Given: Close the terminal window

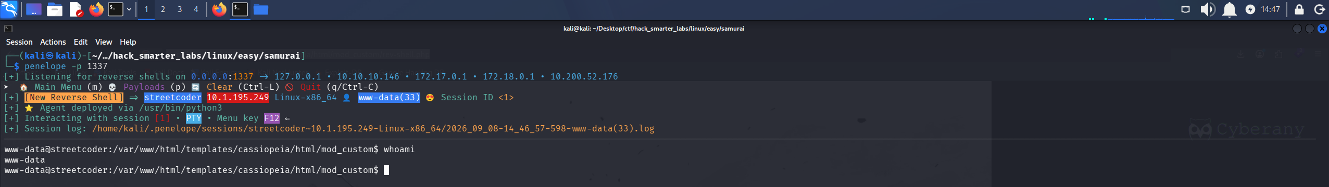Looking at the screenshot, I should [1322, 29].
